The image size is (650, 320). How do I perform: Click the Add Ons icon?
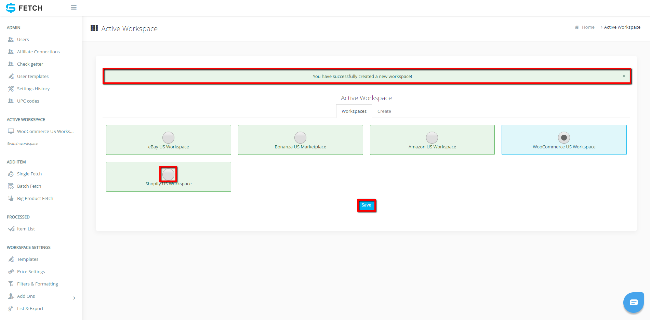pos(11,296)
